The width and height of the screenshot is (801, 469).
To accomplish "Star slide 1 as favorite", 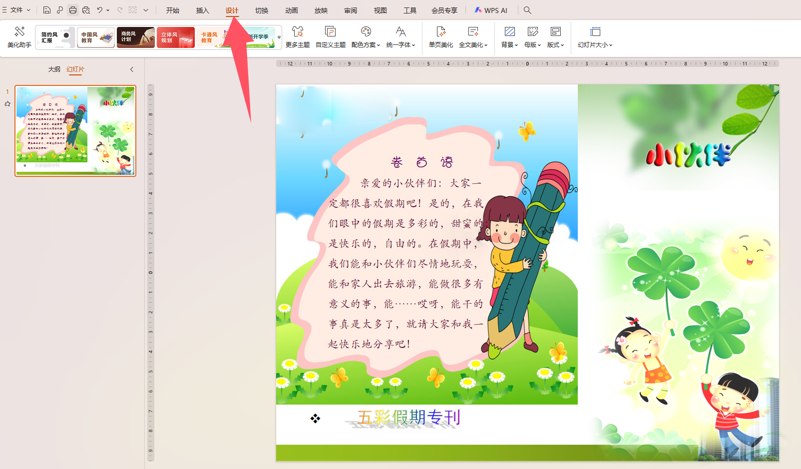I will (7, 103).
